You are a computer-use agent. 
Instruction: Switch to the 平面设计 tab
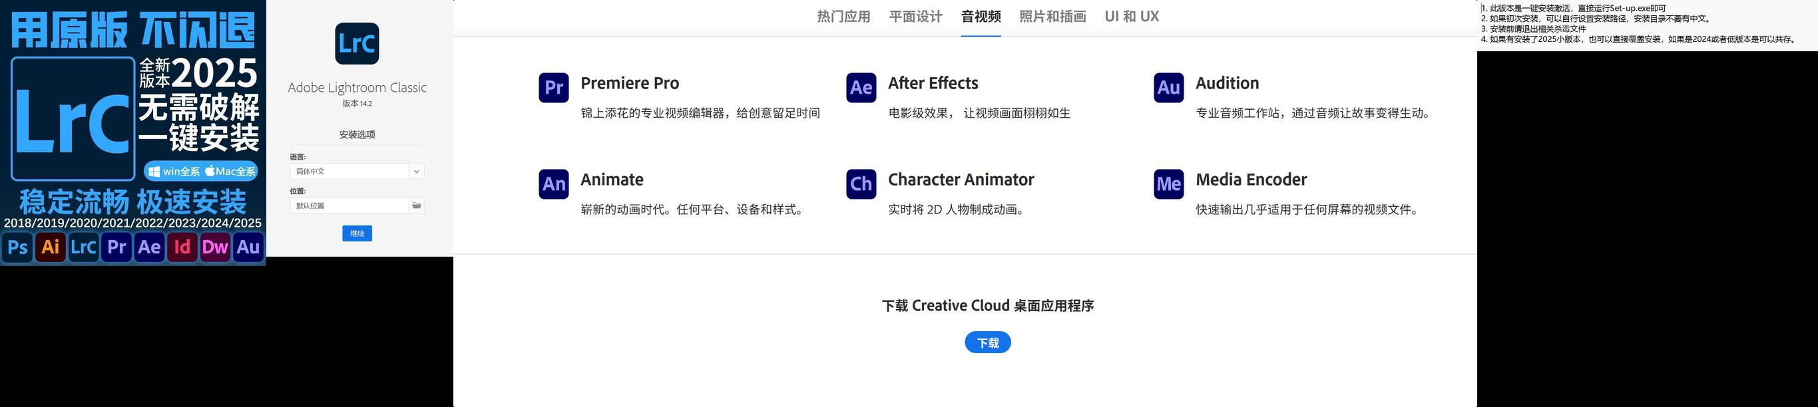tap(915, 16)
